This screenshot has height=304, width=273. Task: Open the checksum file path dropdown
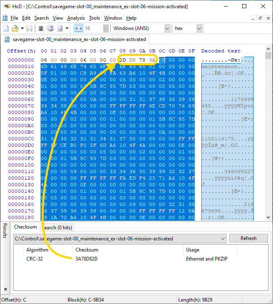[223, 239]
